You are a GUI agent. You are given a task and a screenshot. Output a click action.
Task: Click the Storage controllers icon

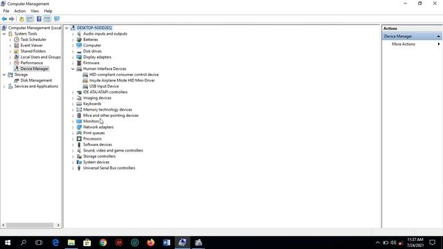(79, 156)
